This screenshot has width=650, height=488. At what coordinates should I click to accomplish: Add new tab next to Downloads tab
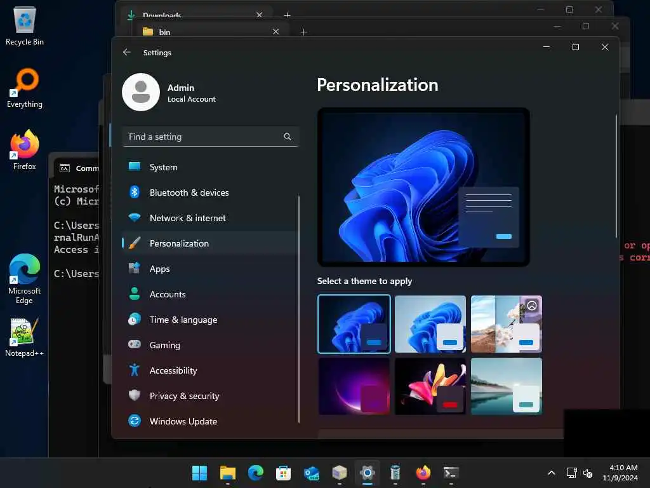pos(288,15)
